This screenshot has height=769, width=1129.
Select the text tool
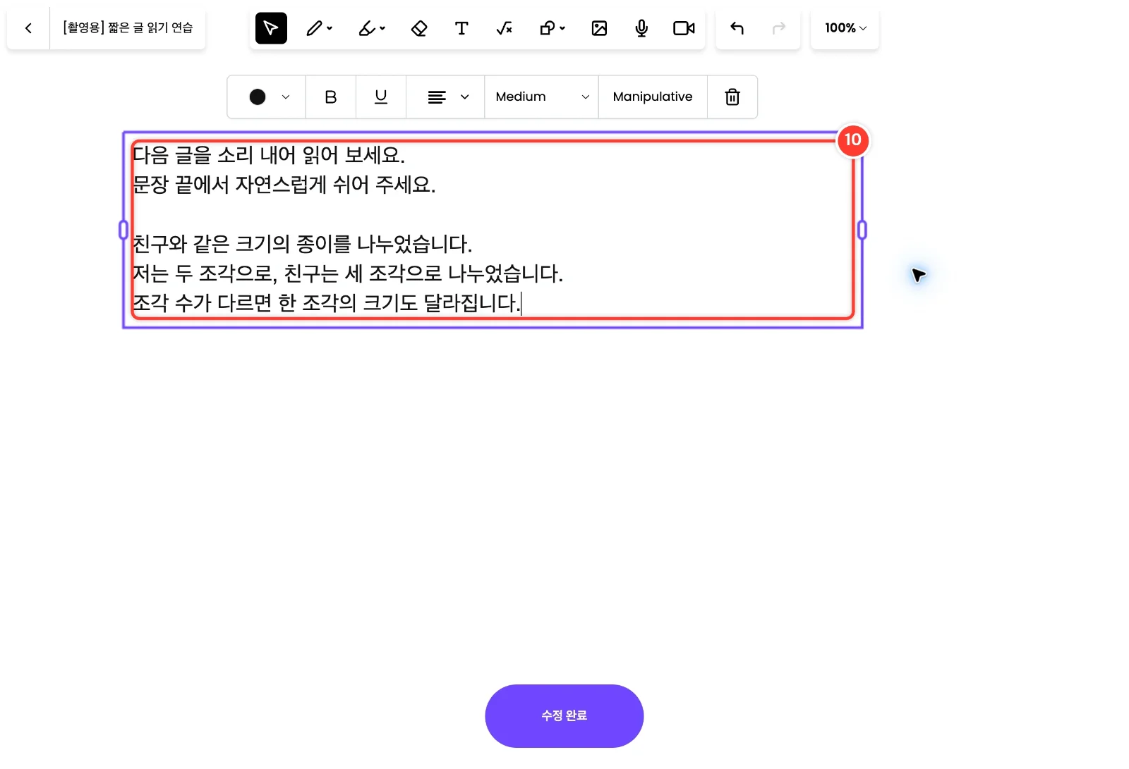(x=461, y=28)
